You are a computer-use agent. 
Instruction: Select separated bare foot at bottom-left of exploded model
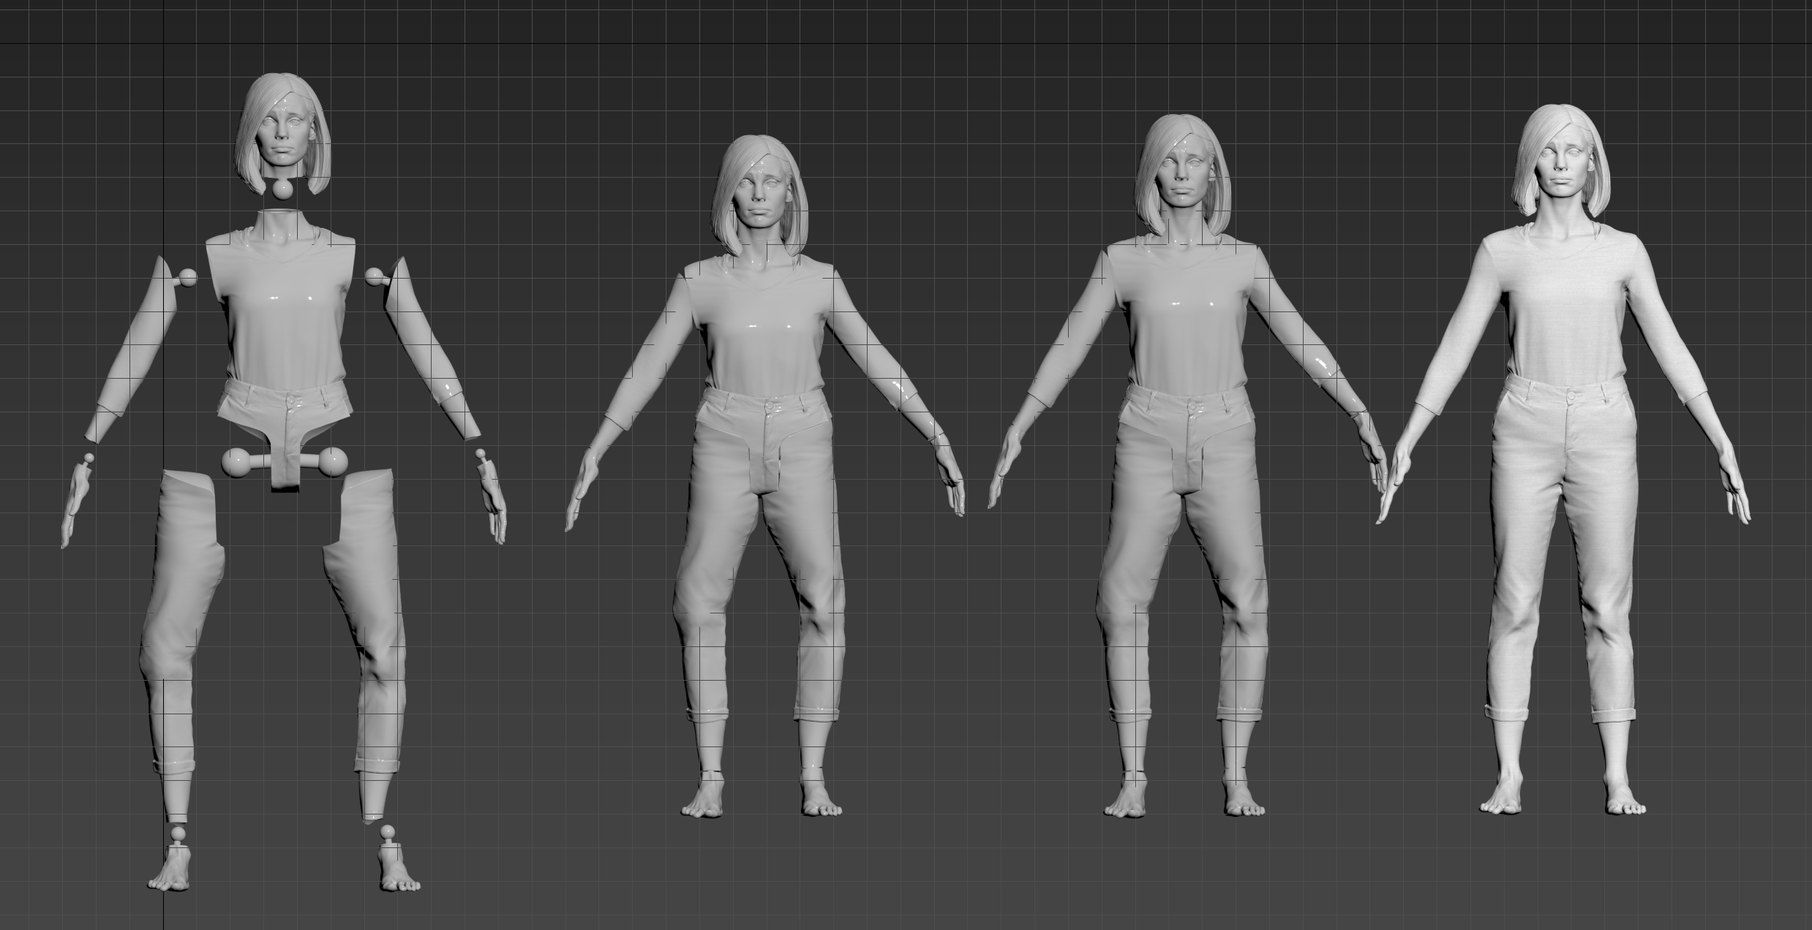[x=170, y=874]
